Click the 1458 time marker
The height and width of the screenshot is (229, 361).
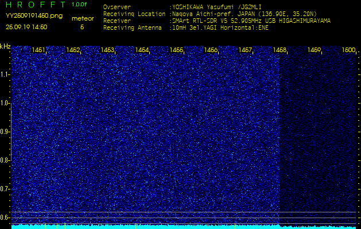click(x=280, y=50)
